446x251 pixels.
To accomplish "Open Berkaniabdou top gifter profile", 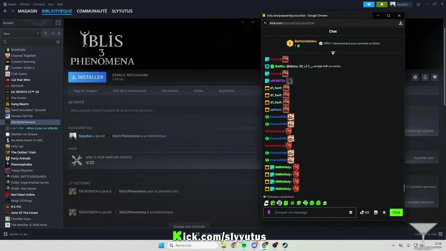I will click(306, 41).
